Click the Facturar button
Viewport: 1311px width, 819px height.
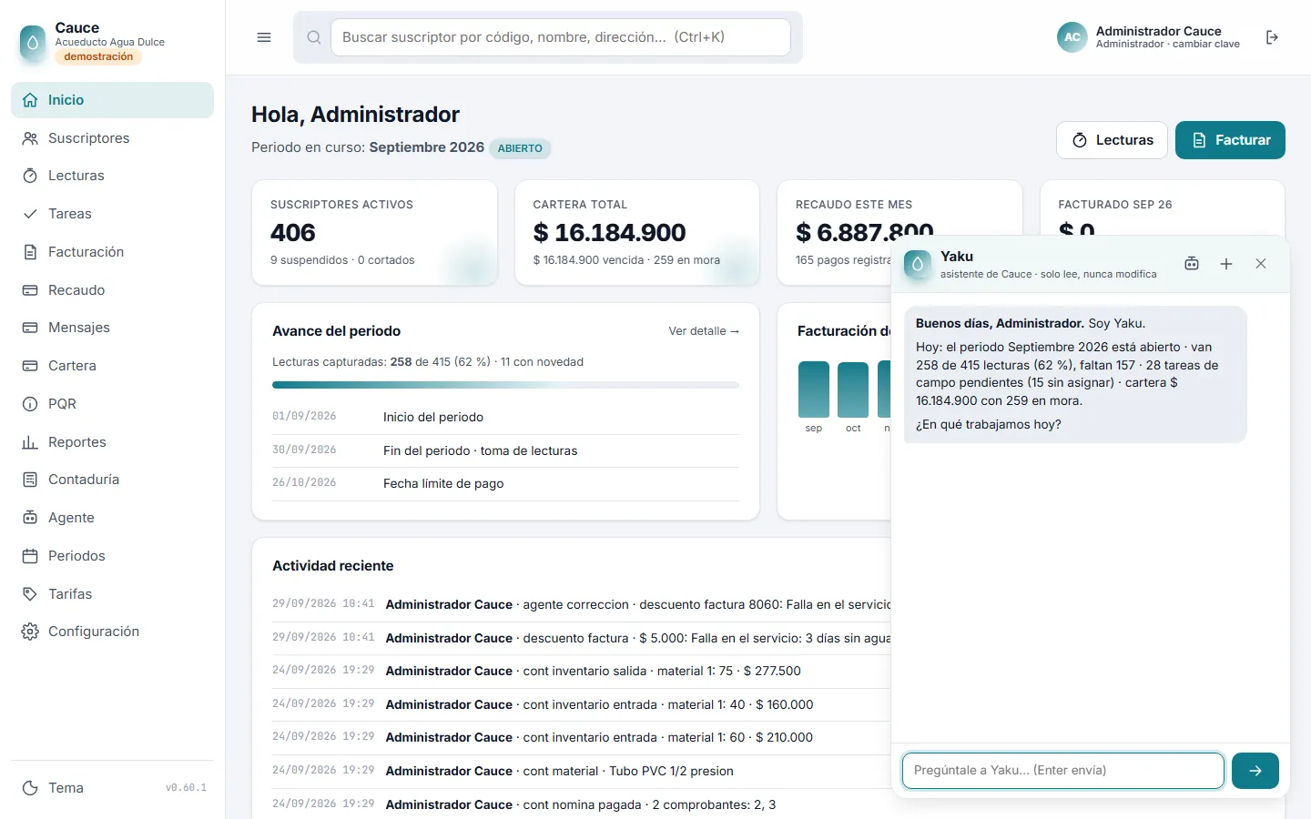click(x=1230, y=140)
